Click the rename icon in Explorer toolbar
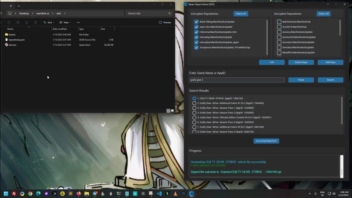352x198 pixels. (x=18, y=23)
